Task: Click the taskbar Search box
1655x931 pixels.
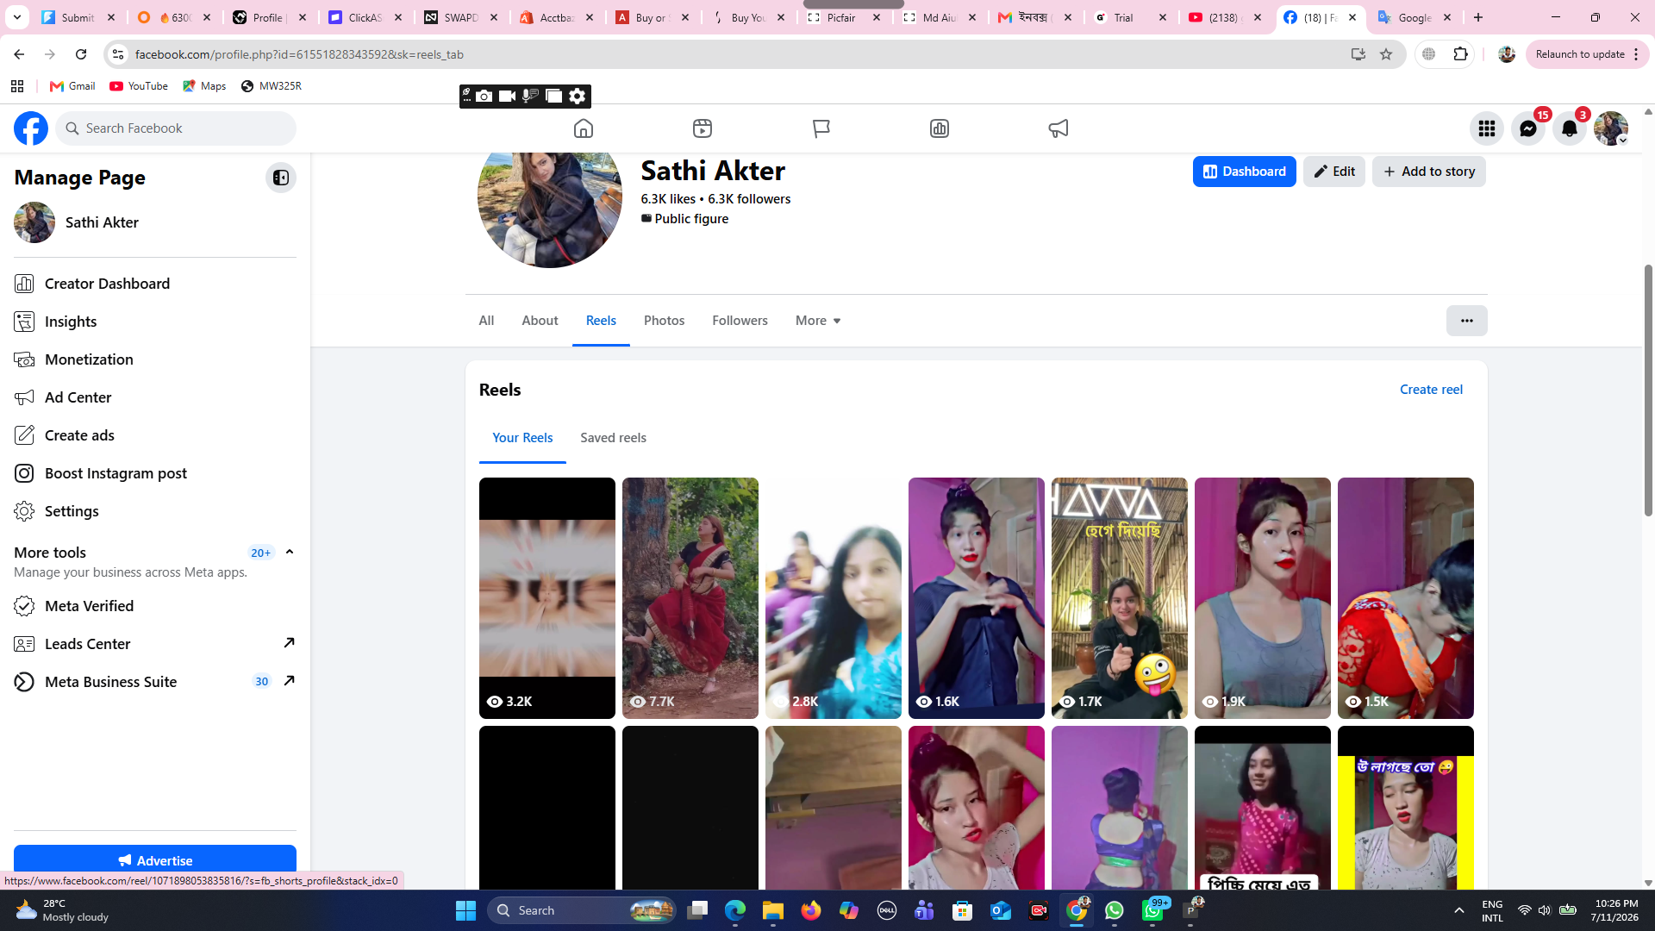Action: [x=583, y=910]
